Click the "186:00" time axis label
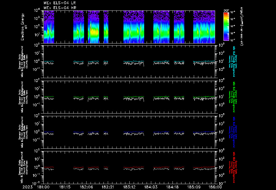 pos(215,187)
